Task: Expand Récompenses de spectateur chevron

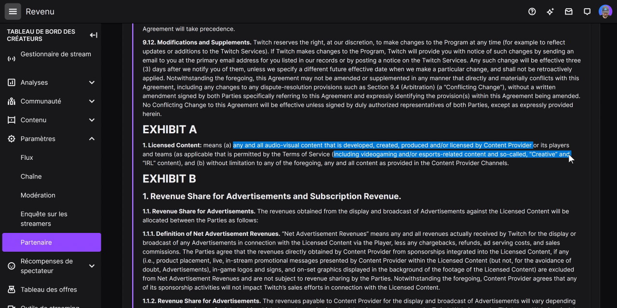Action: tap(92, 266)
